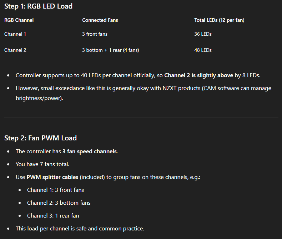Screen dimensions: 282x239
Task: Click the 'Channel 1' table cell
Action: 15,34
